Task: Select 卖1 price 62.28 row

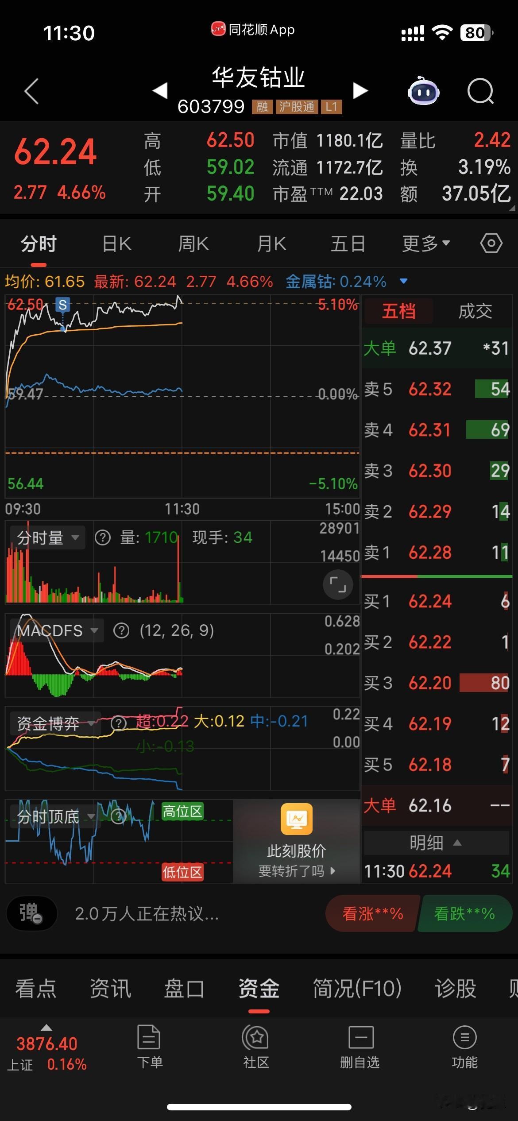Action: pyautogui.click(x=437, y=553)
